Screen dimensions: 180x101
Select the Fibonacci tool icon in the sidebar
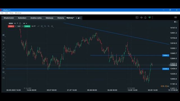(3, 56)
